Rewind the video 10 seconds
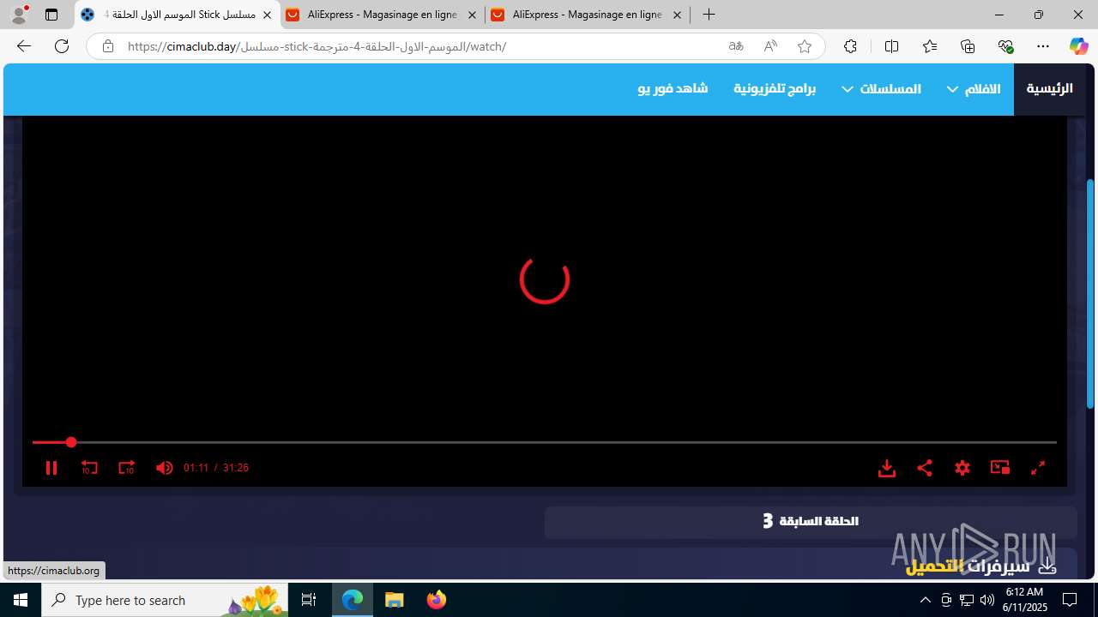Image resolution: width=1098 pixels, height=617 pixels. click(x=89, y=468)
